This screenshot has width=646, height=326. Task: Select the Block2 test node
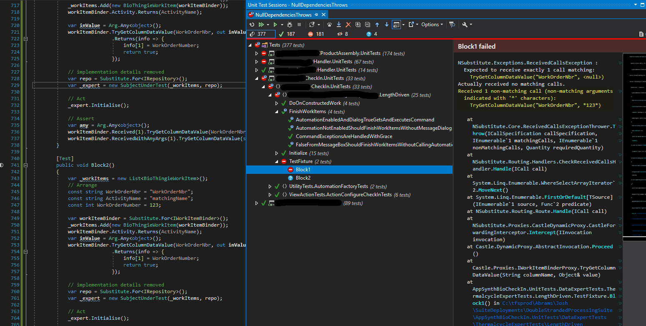(303, 178)
